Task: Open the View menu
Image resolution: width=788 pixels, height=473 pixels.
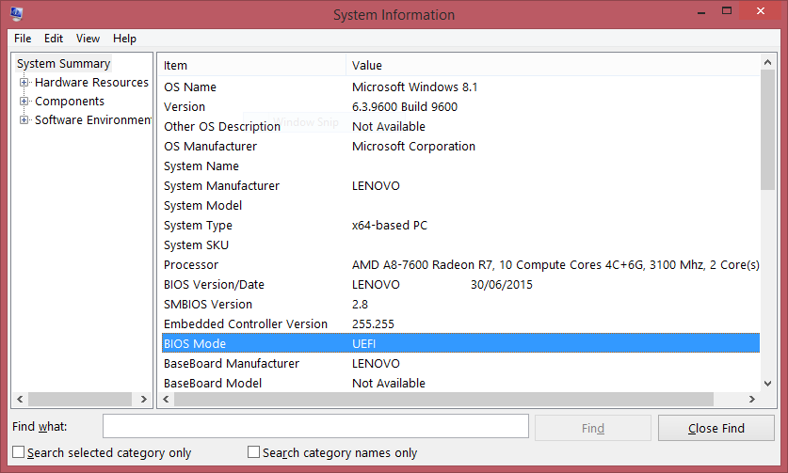Action: pyautogui.click(x=88, y=39)
